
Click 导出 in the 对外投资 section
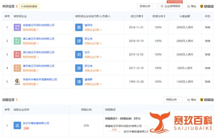(192, 6)
